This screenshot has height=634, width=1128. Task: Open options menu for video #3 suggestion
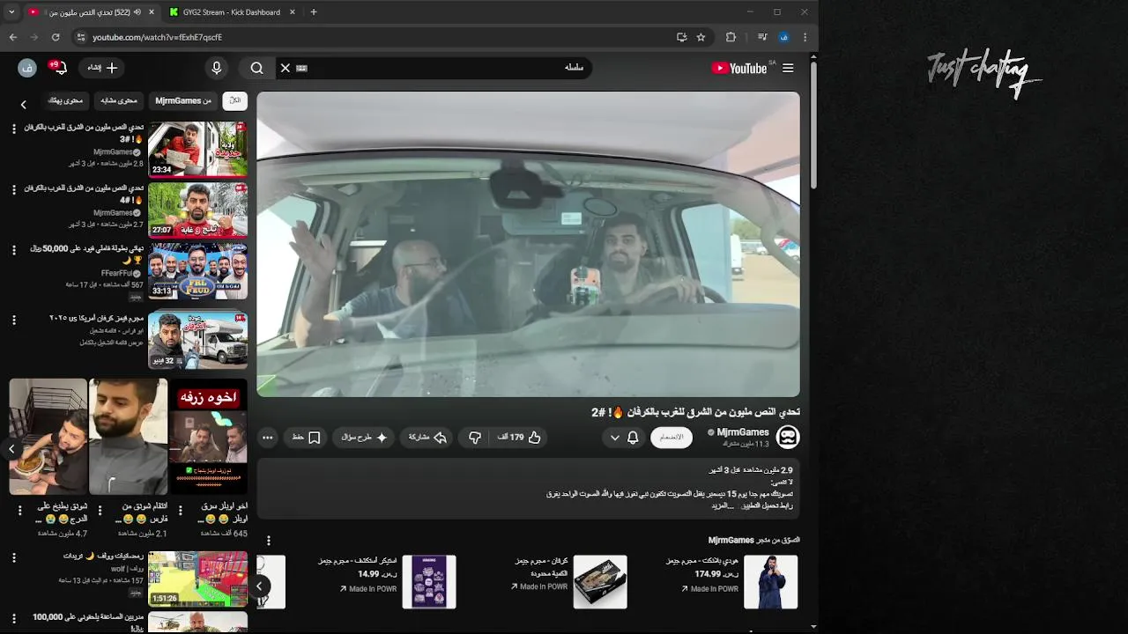13,129
